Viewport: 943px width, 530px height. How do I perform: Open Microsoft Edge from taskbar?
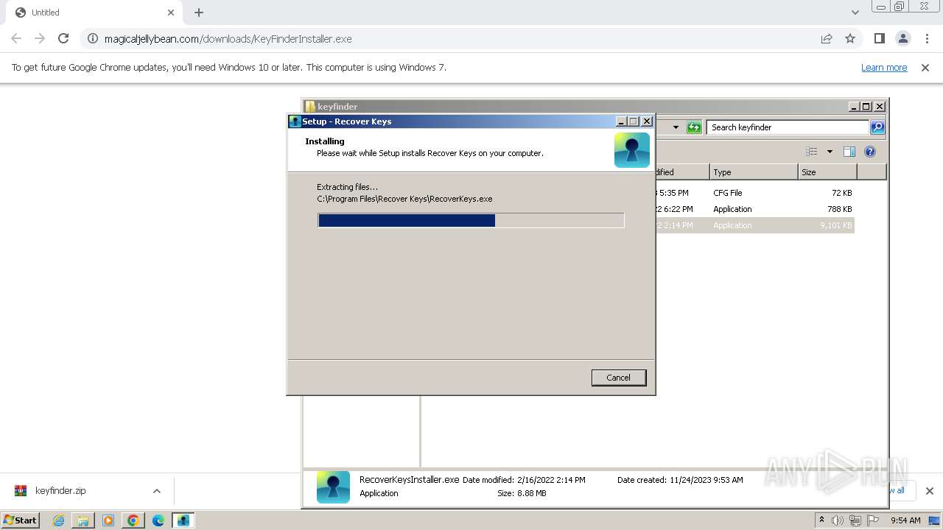point(158,520)
